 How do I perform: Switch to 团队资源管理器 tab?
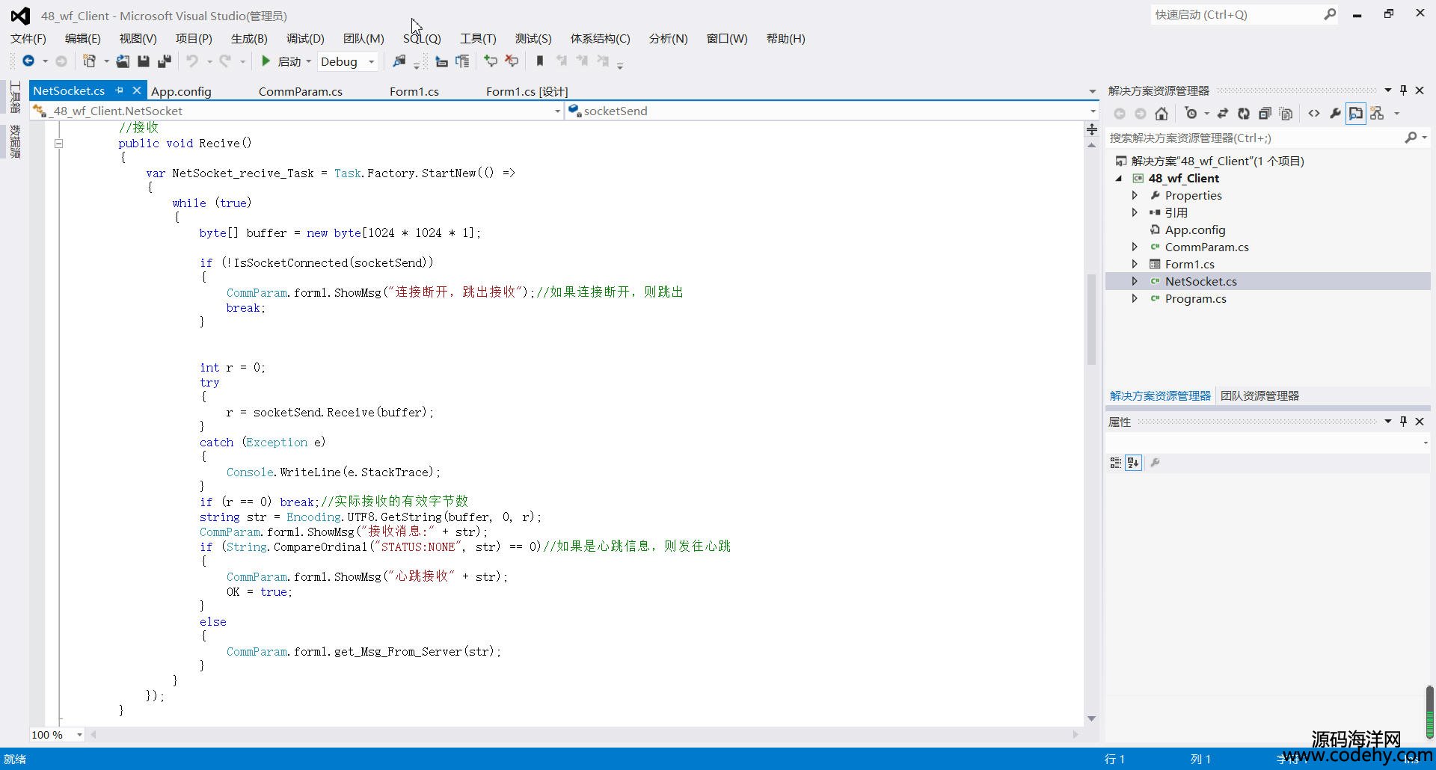[x=1259, y=395]
